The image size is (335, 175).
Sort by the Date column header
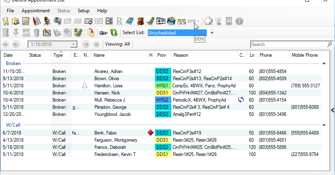[x=14, y=55]
